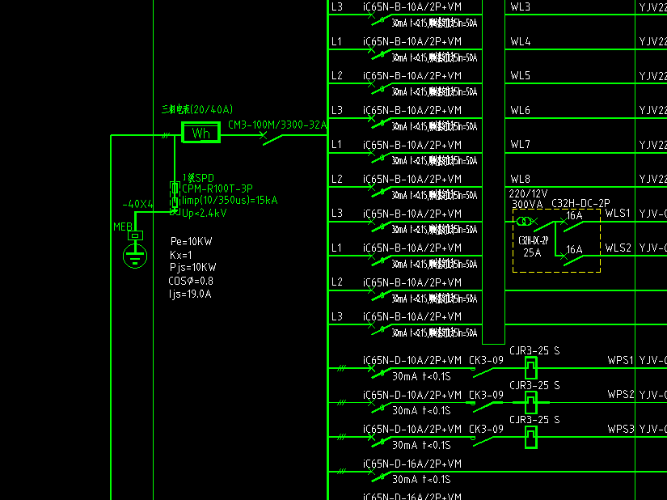Select the Ijs=19.0A text
This screenshot has width=667, height=500.
tap(190, 294)
